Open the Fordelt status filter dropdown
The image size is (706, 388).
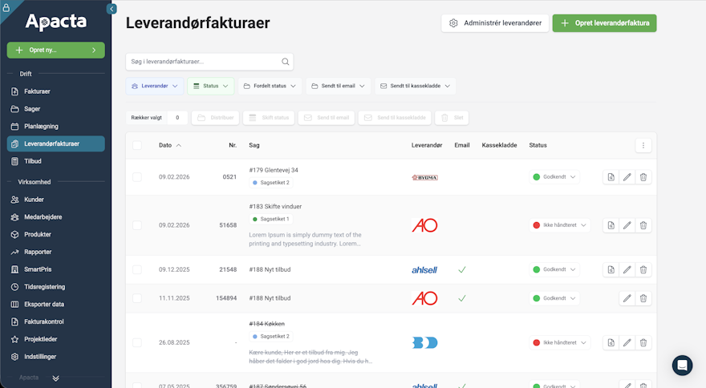tap(270, 86)
